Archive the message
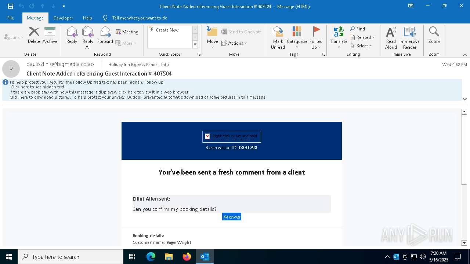Screen dimensions: 470x264 [50, 35]
